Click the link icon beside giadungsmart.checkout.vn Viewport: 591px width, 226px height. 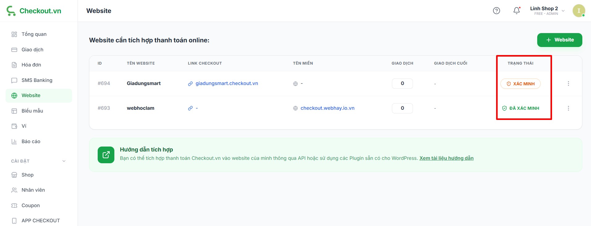pyautogui.click(x=190, y=84)
